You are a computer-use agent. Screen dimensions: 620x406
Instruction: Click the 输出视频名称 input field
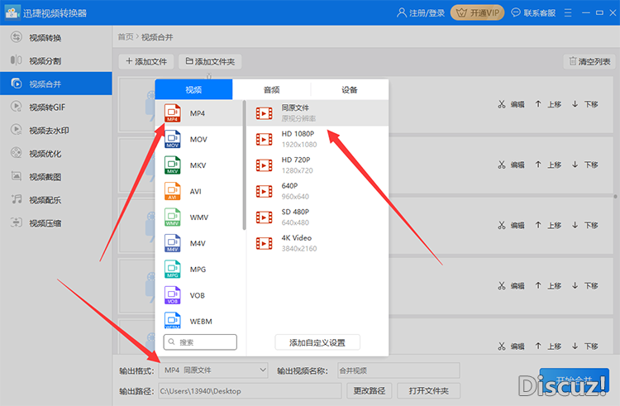click(398, 370)
